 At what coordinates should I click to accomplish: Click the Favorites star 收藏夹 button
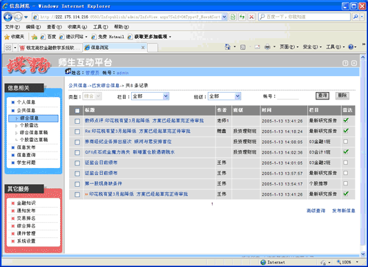[14, 37]
